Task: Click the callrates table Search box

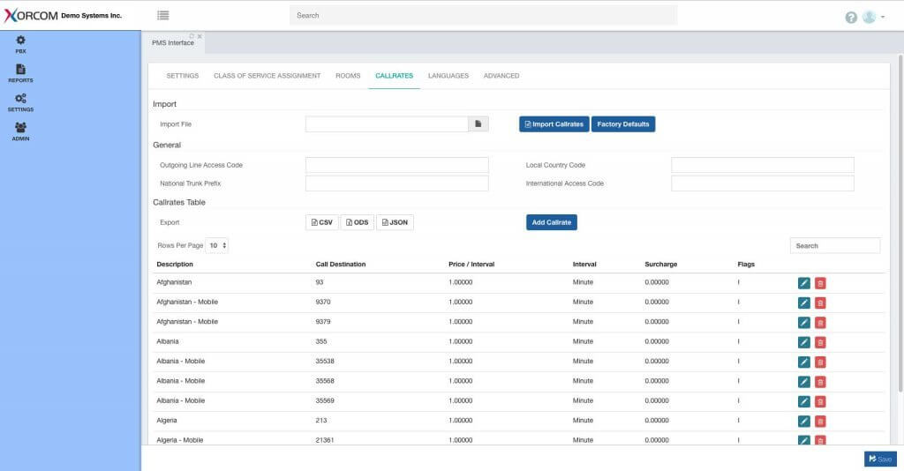Action: tap(834, 246)
